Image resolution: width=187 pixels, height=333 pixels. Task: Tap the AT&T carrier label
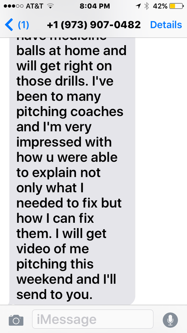coord(34,6)
